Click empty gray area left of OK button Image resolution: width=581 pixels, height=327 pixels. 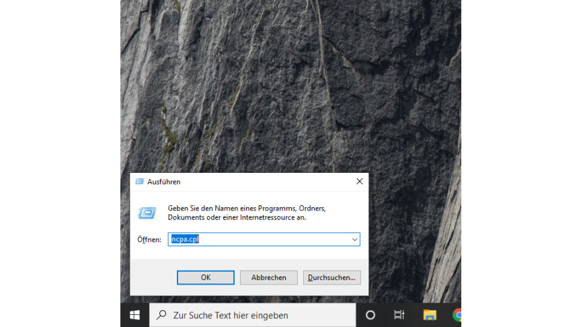[x=153, y=277]
